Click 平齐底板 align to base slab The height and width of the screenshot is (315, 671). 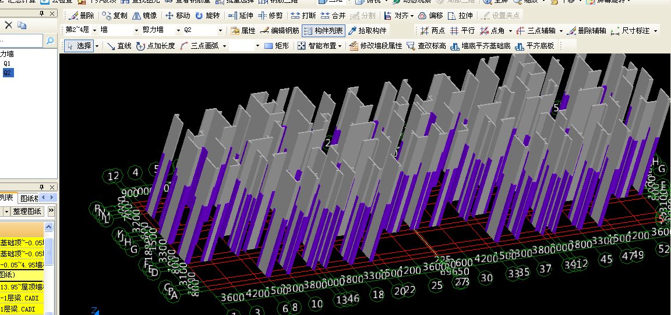(x=535, y=46)
